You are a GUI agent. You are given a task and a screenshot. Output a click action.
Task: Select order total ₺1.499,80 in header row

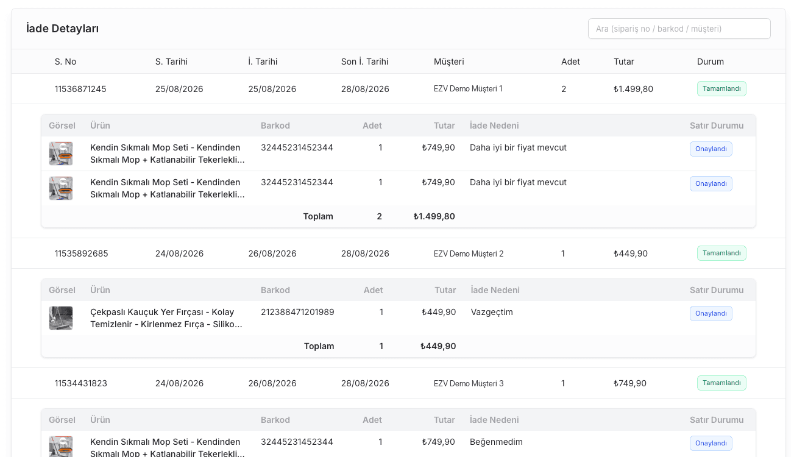633,89
